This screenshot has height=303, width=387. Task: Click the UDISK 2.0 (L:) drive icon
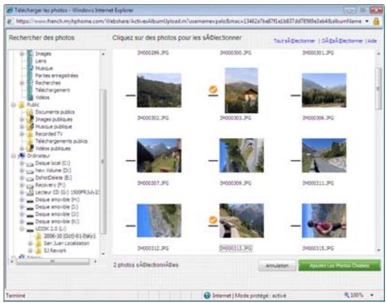pos(30,230)
